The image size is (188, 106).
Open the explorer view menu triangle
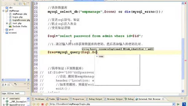[x=28, y=3]
